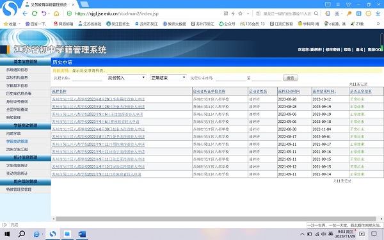Show more bookmarks with the double chevron

pos(378,24)
